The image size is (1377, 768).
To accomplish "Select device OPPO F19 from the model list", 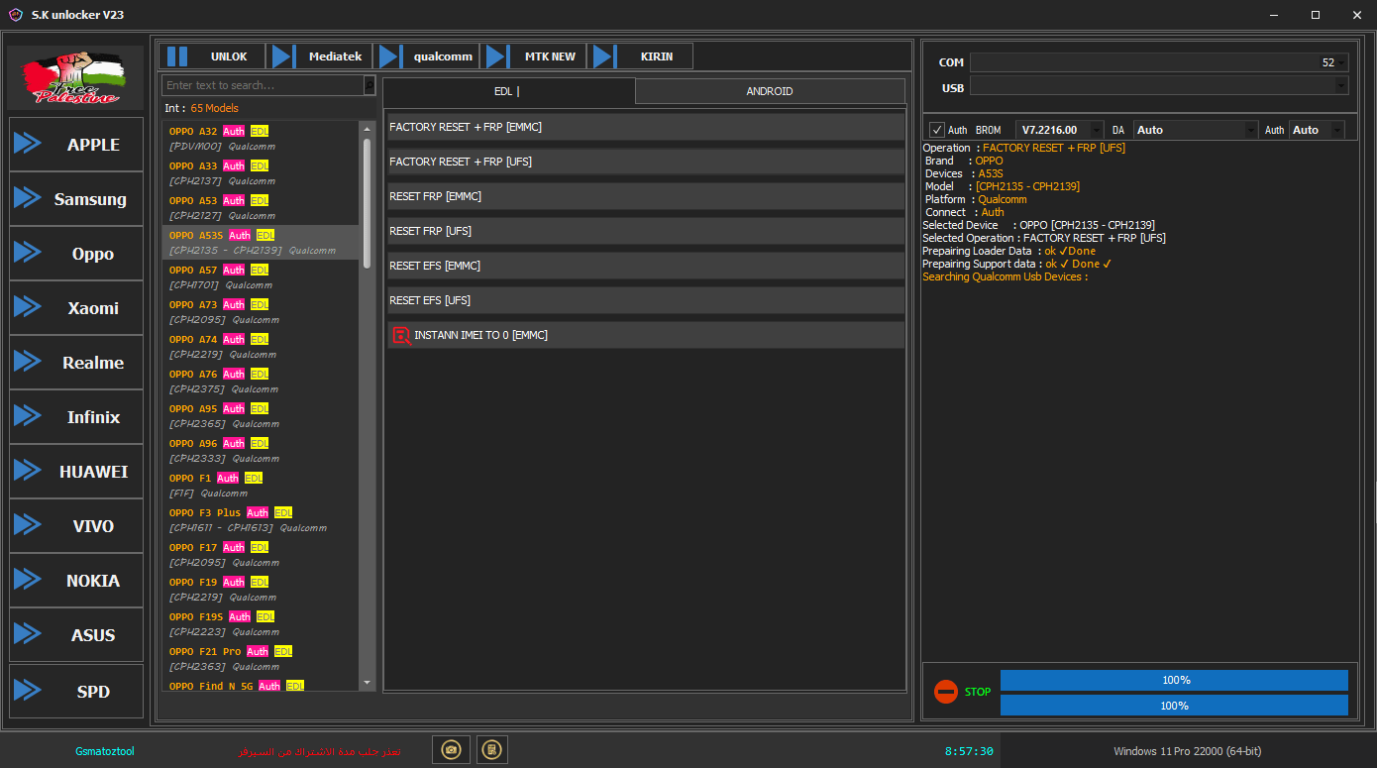I will pos(258,589).
